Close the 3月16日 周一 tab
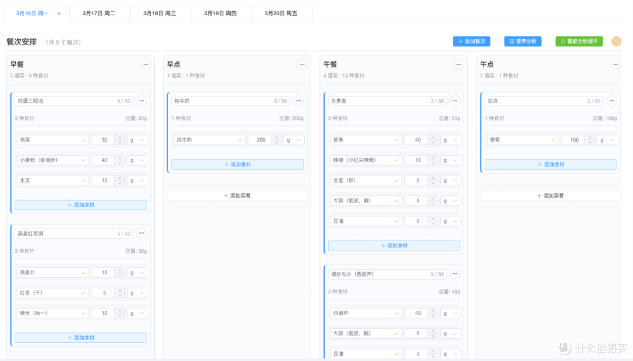The width and height of the screenshot is (633, 361). pos(59,13)
